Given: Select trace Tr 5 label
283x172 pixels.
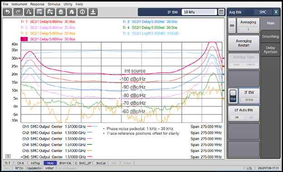Looking at the screenshot, I should 48,33.
